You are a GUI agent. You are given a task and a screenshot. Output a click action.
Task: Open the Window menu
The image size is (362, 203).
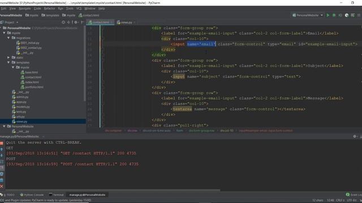(90, 8)
